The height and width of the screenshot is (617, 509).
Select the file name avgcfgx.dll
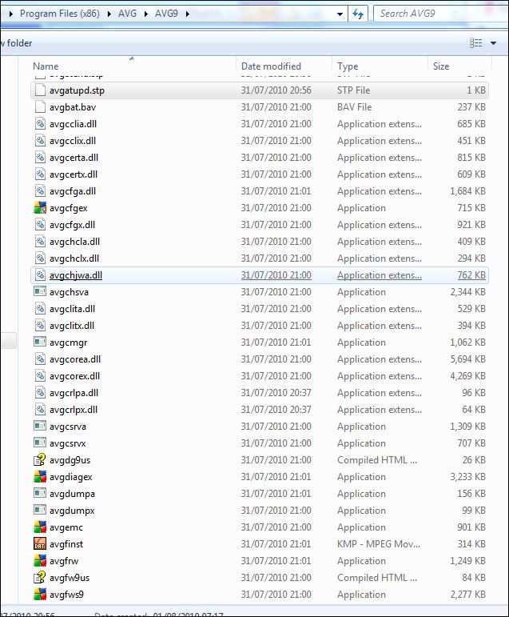pos(73,225)
